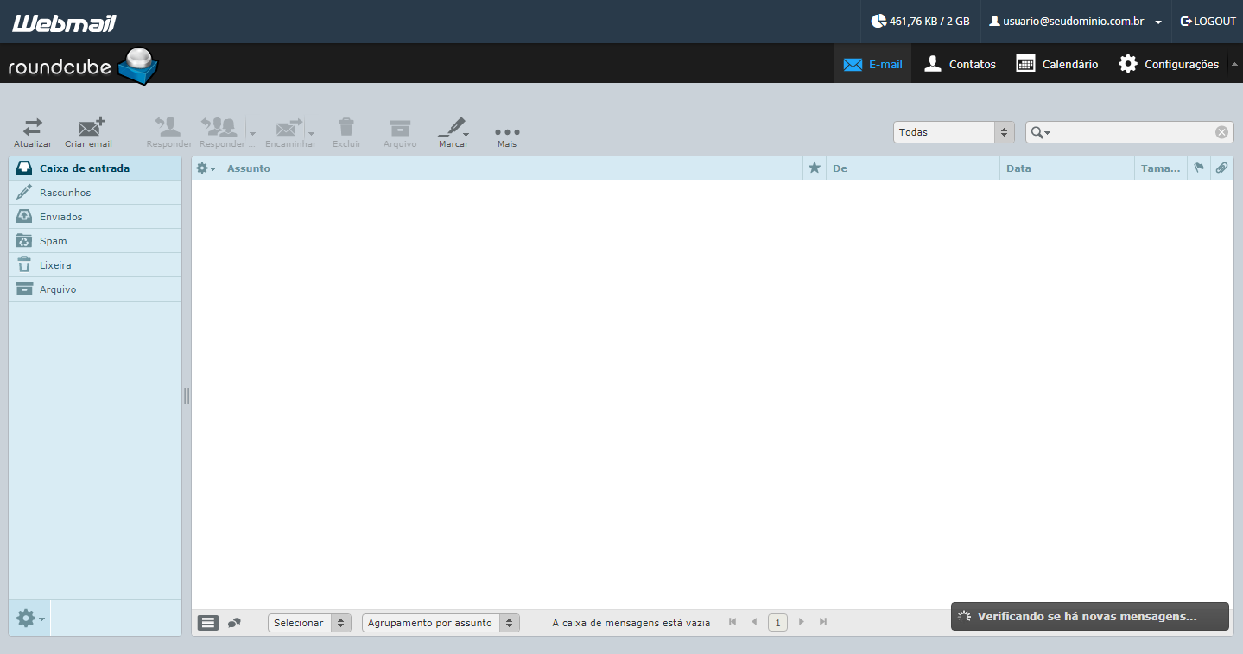Sort by De column
This screenshot has width=1243, height=654.
tap(840, 168)
